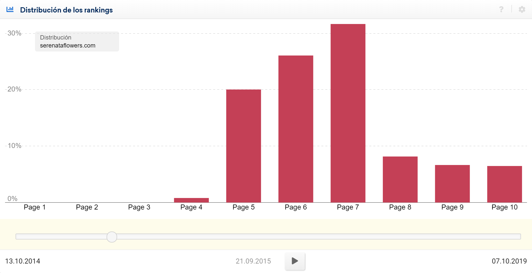Click the Page 6 bar

(296, 129)
